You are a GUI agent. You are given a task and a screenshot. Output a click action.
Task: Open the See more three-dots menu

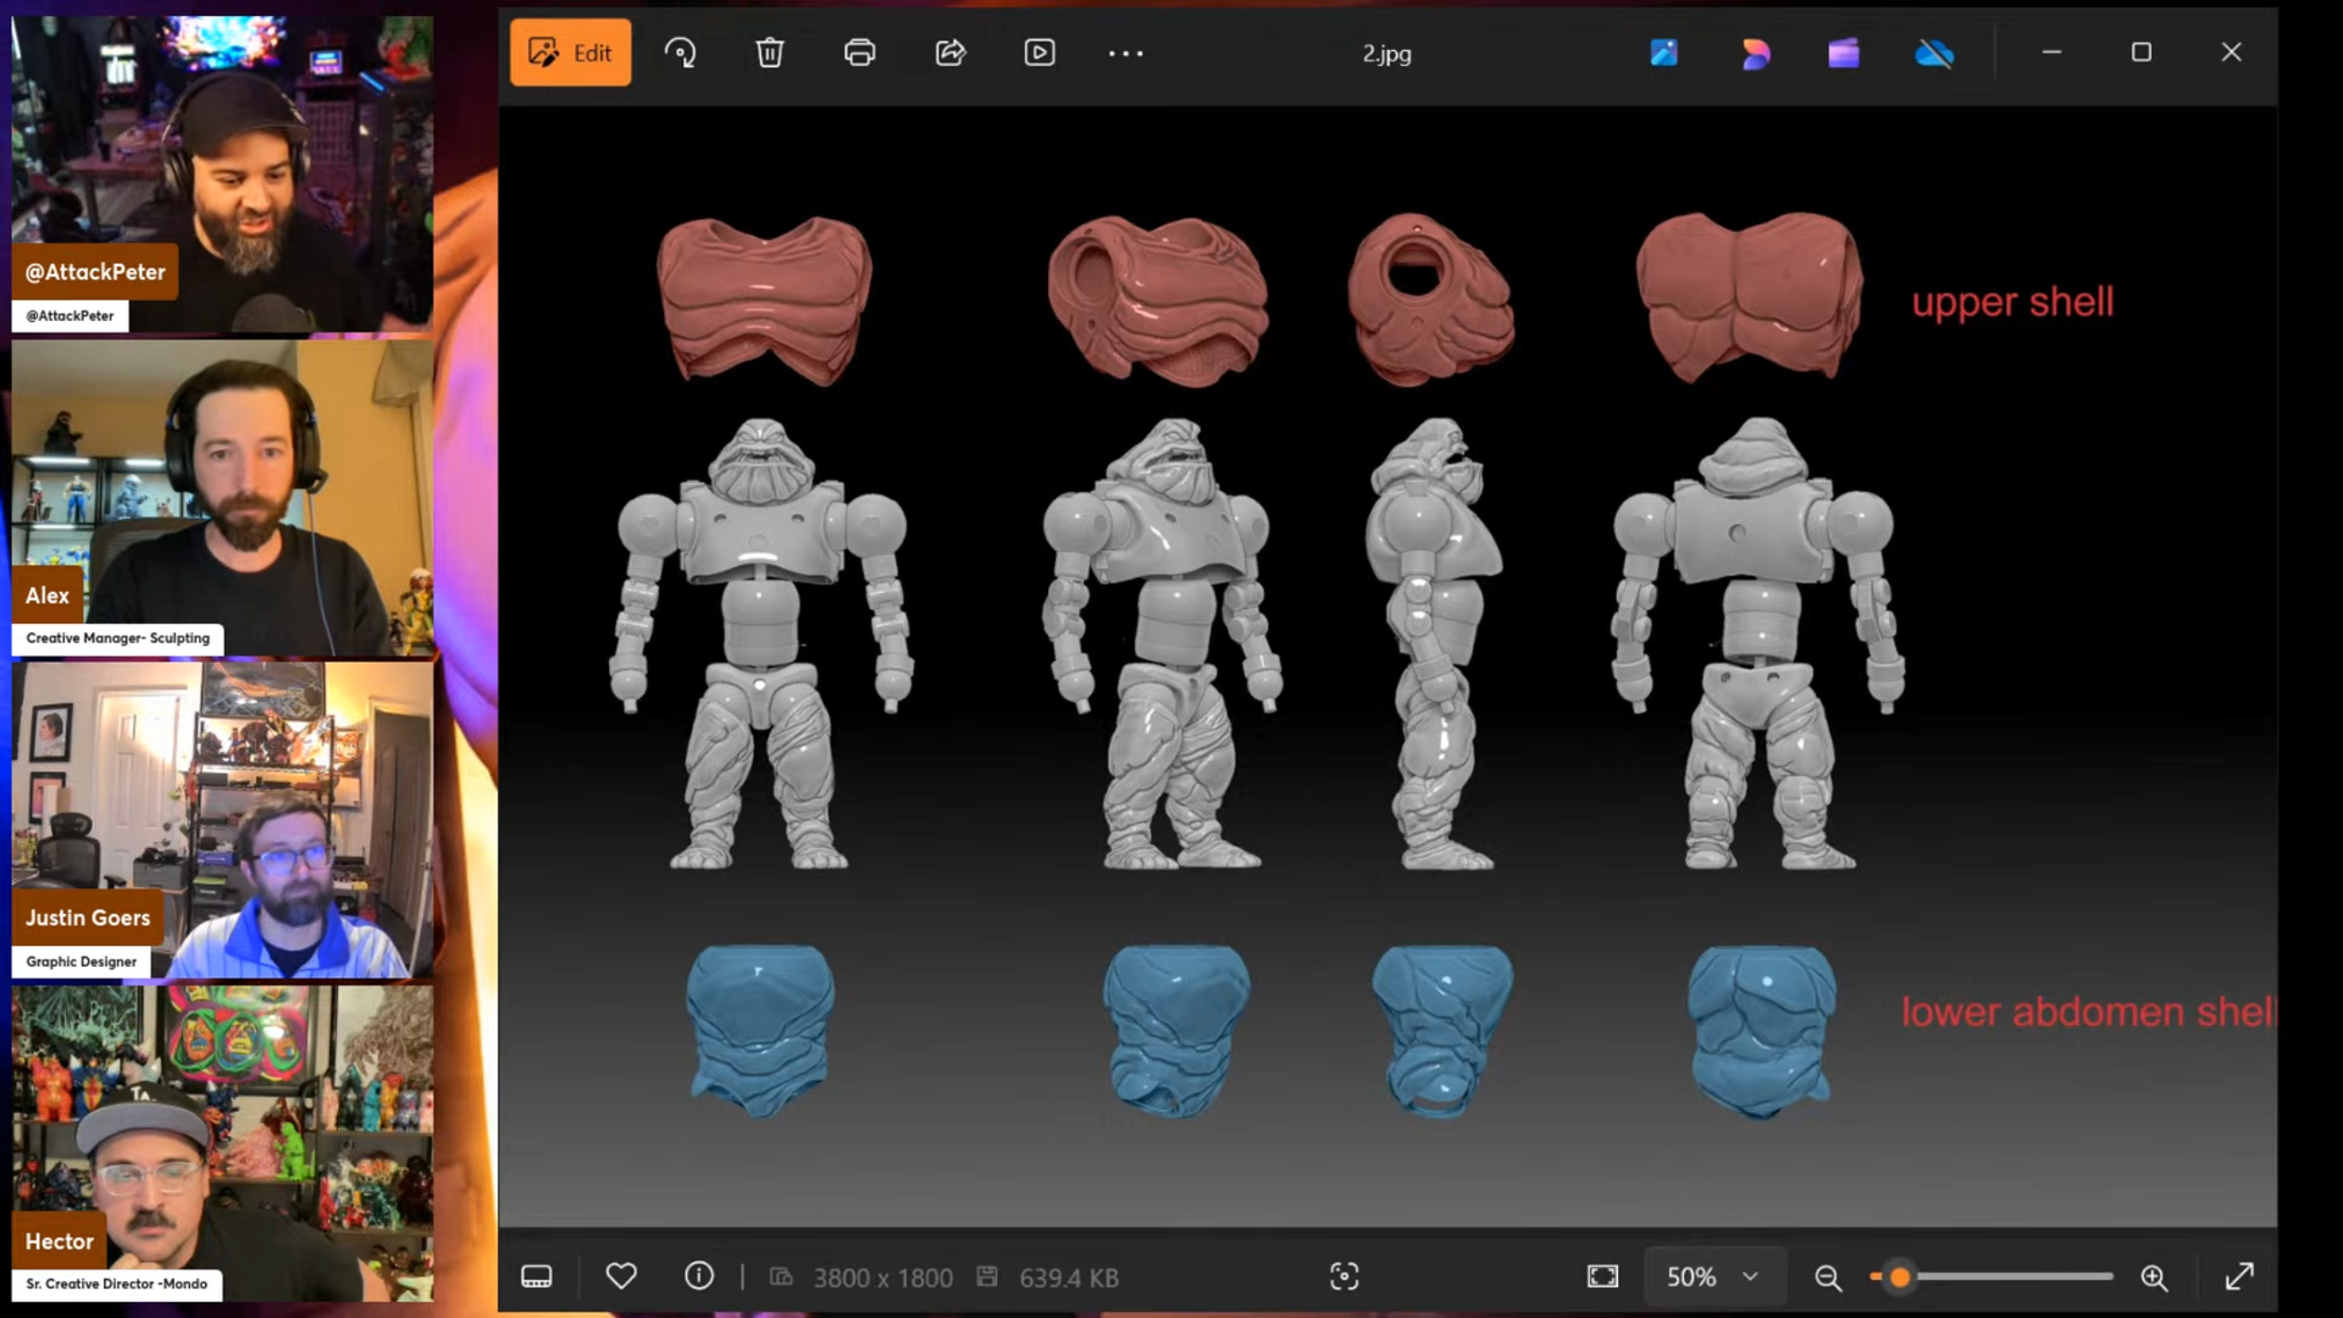pos(1126,54)
